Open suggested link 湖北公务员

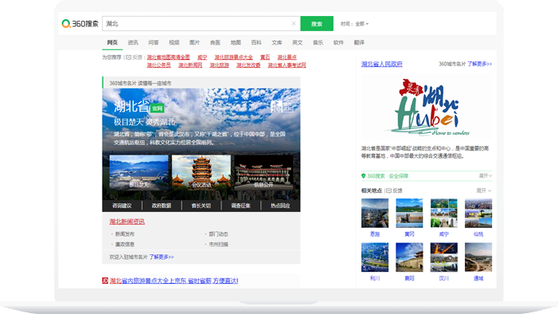[158, 65]
